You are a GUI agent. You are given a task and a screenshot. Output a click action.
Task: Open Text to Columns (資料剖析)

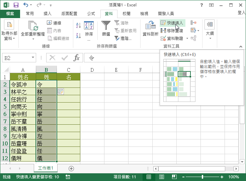[x=151, y=28]
